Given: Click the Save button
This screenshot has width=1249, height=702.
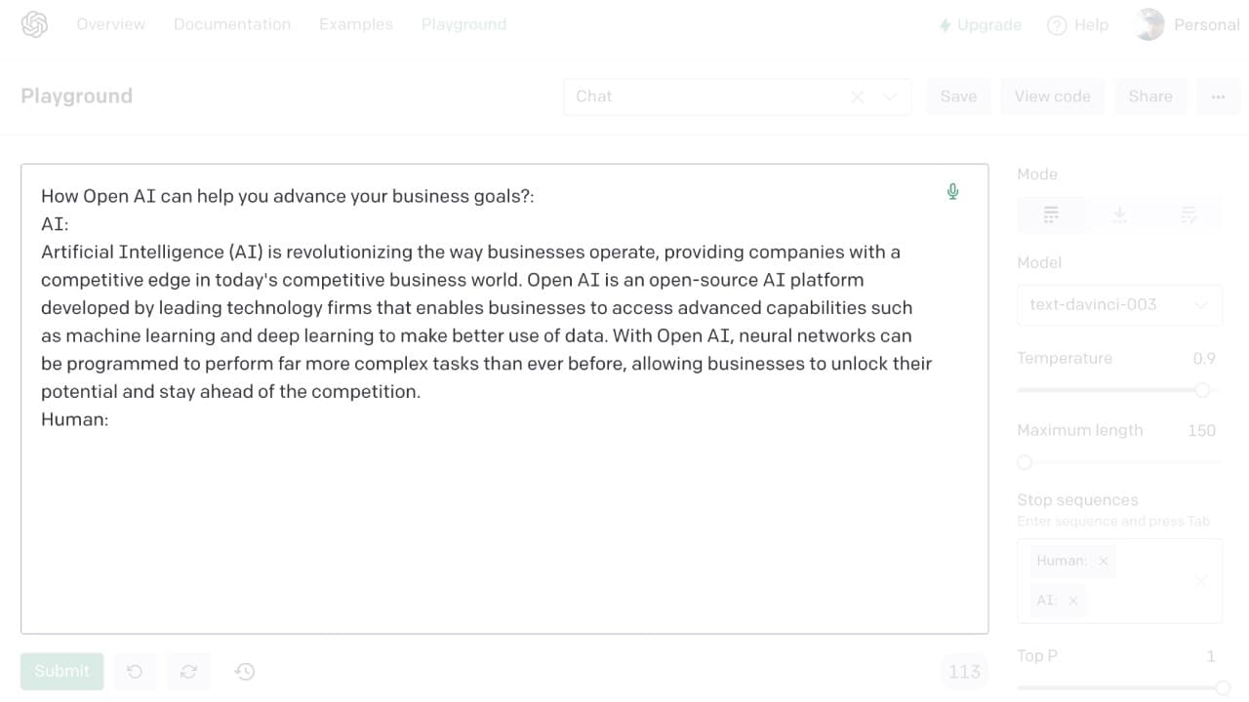Looking at the screenshot, I should click(x=958, y=97).
